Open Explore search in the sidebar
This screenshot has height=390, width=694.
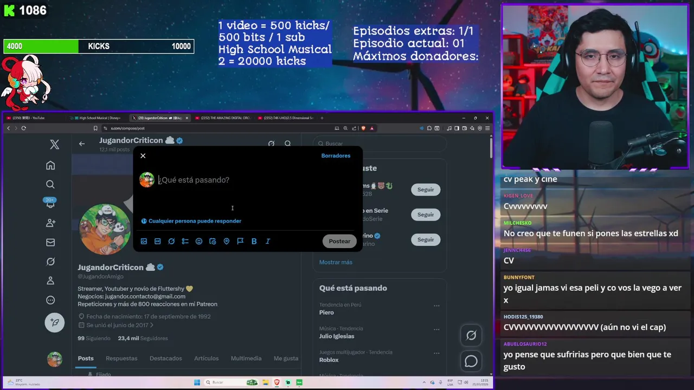click(x=50, y=184)
